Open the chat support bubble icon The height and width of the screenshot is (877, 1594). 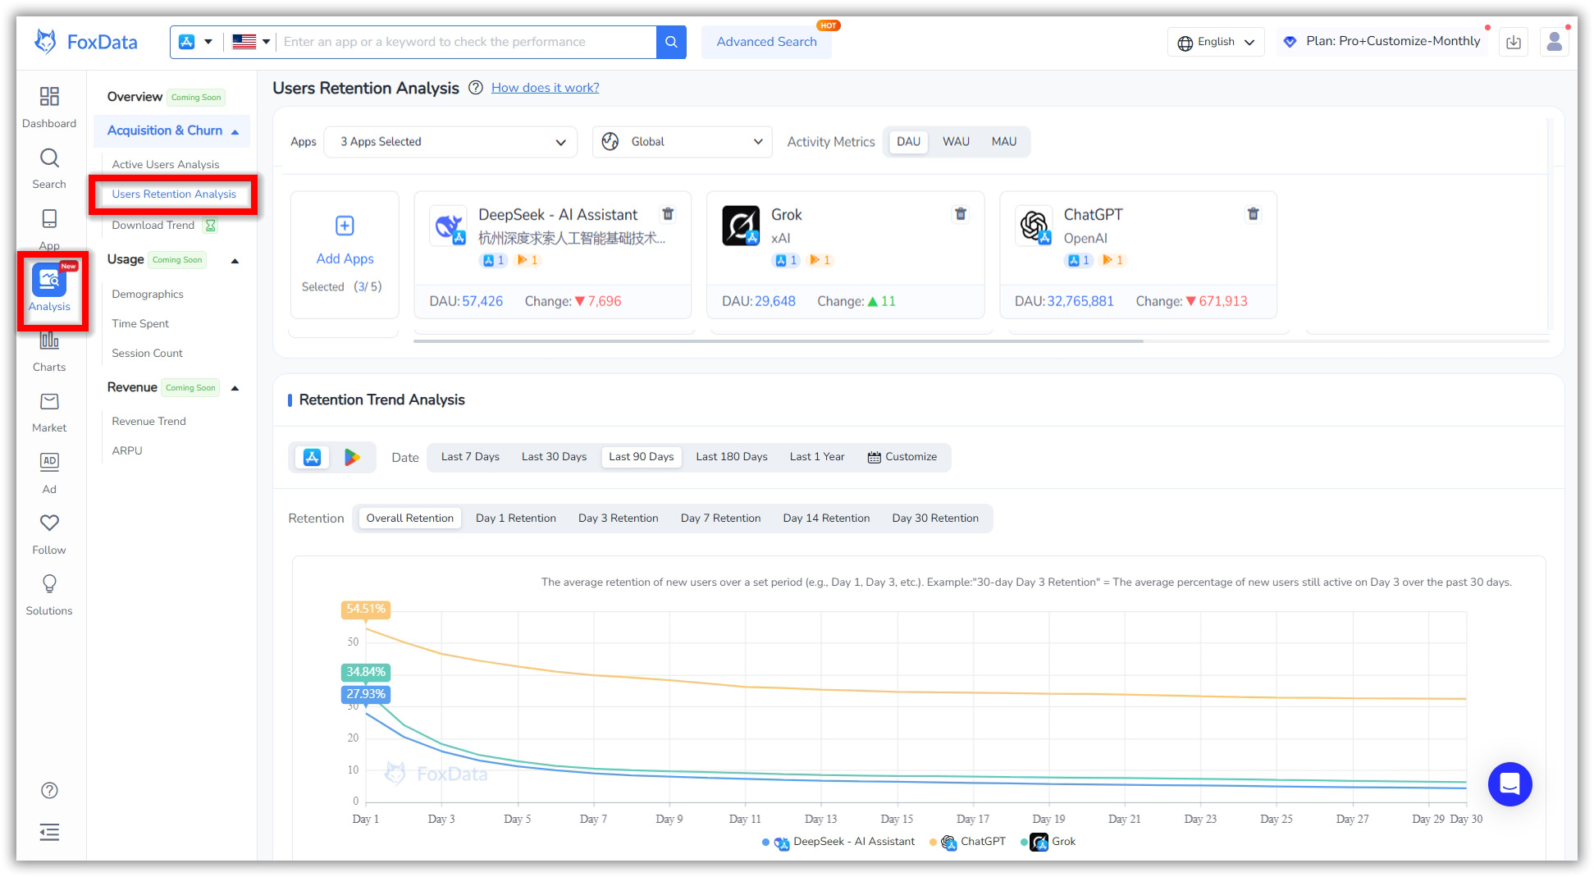(1510, 784)
